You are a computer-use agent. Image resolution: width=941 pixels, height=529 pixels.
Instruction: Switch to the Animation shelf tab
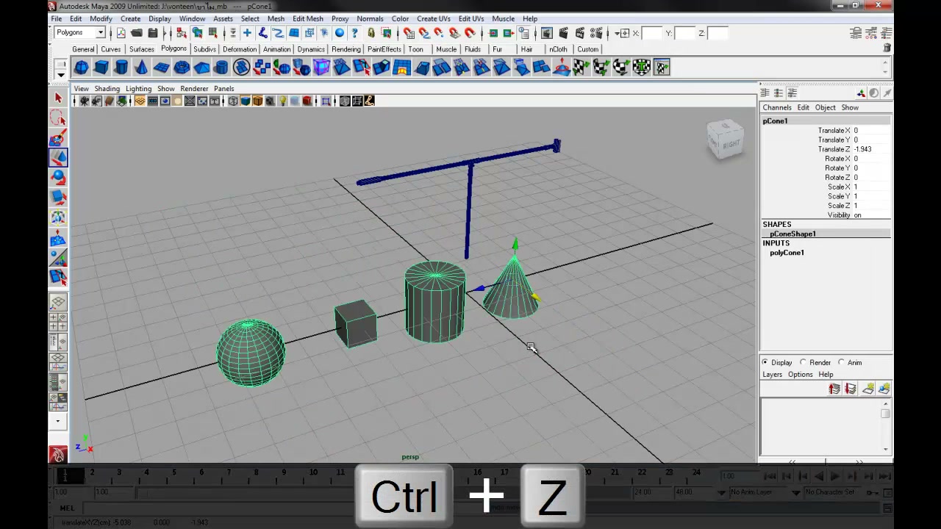click(277, 49)
